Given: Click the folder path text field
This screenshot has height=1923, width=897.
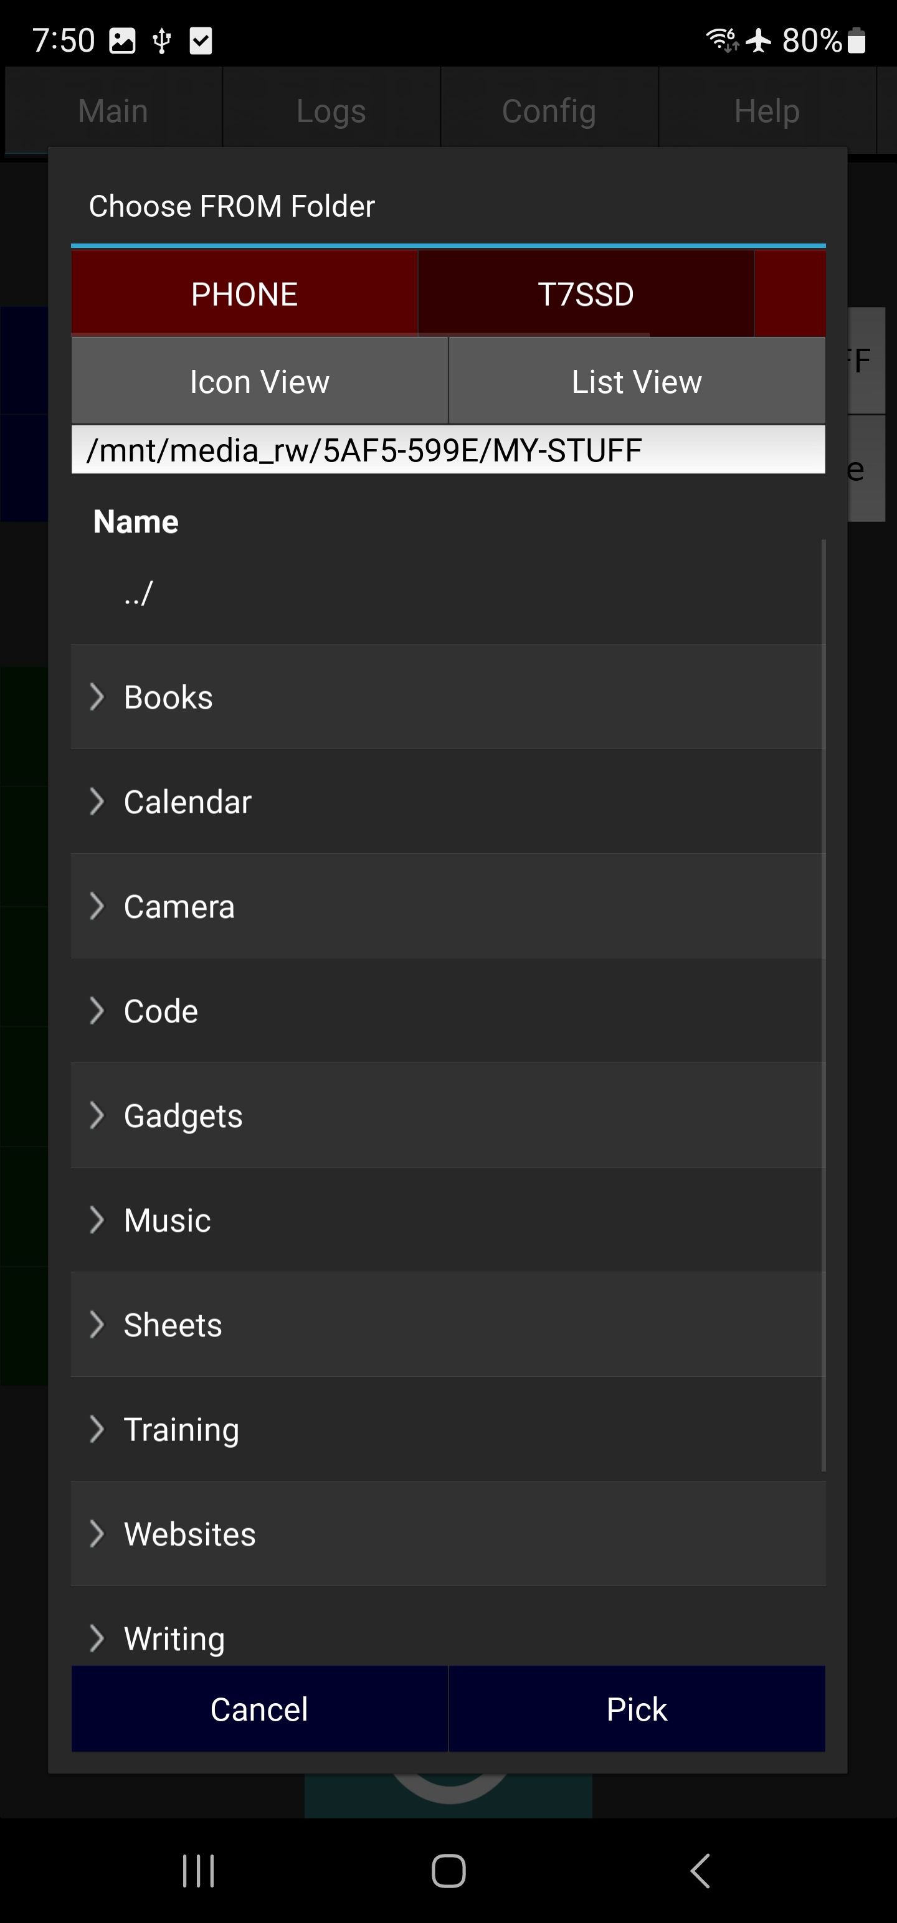Looking at the screenshot, I should (448, 450).
